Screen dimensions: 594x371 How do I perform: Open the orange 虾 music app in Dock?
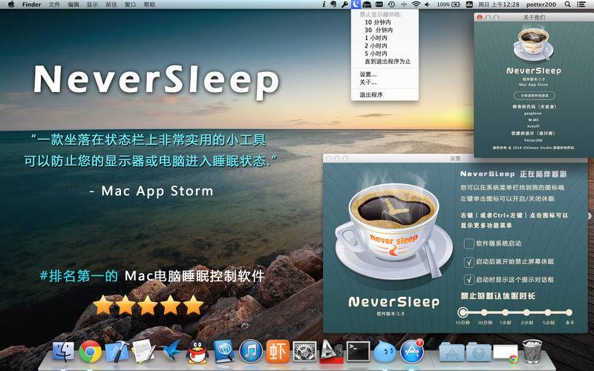tap(278, 351)
